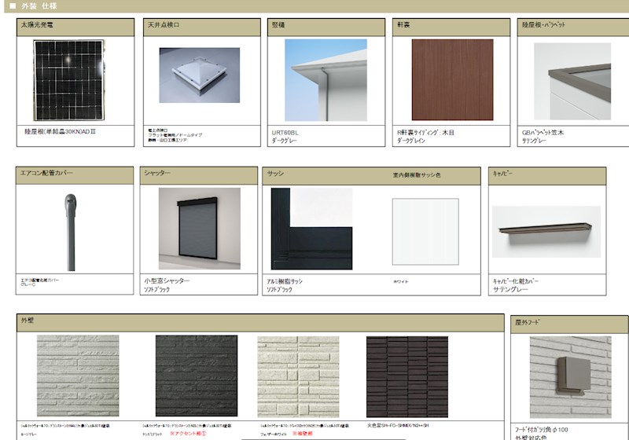The width and height of the screenshot is (629, 440).
Task: Select the dark charcoal exterior wall texture
Action: click(x=196, y=376)
